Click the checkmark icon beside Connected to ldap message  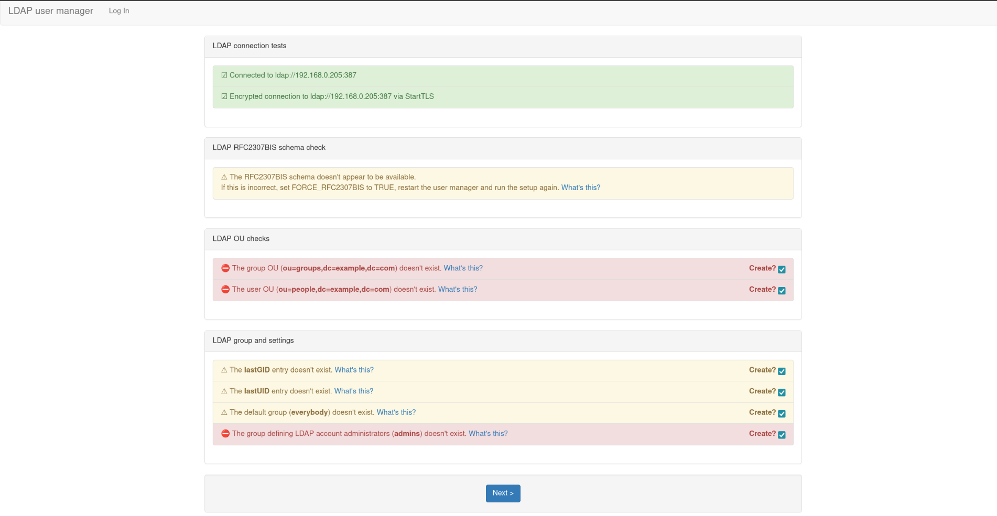(x=224, y=75)
